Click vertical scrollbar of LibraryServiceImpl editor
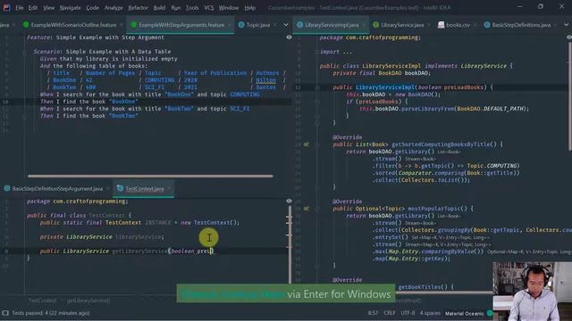The height and width of the screenshot is (321, 572). [x=570, y=95]
